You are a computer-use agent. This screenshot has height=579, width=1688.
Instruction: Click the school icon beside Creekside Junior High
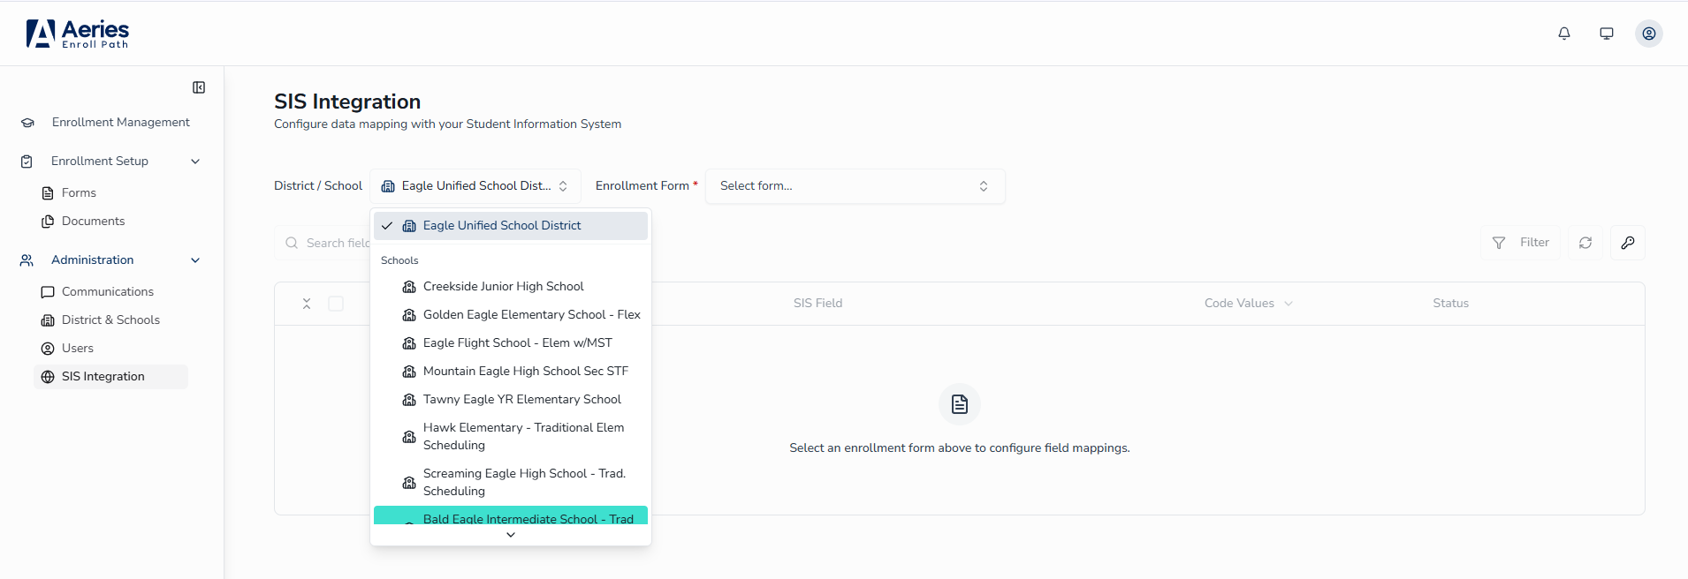[409, 287]
